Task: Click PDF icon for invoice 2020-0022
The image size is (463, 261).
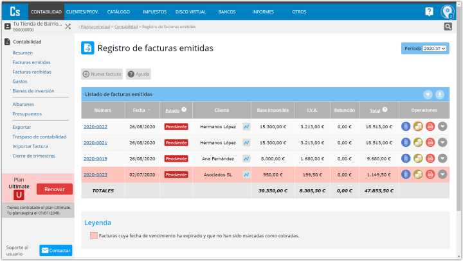Action: coord(430,127)
